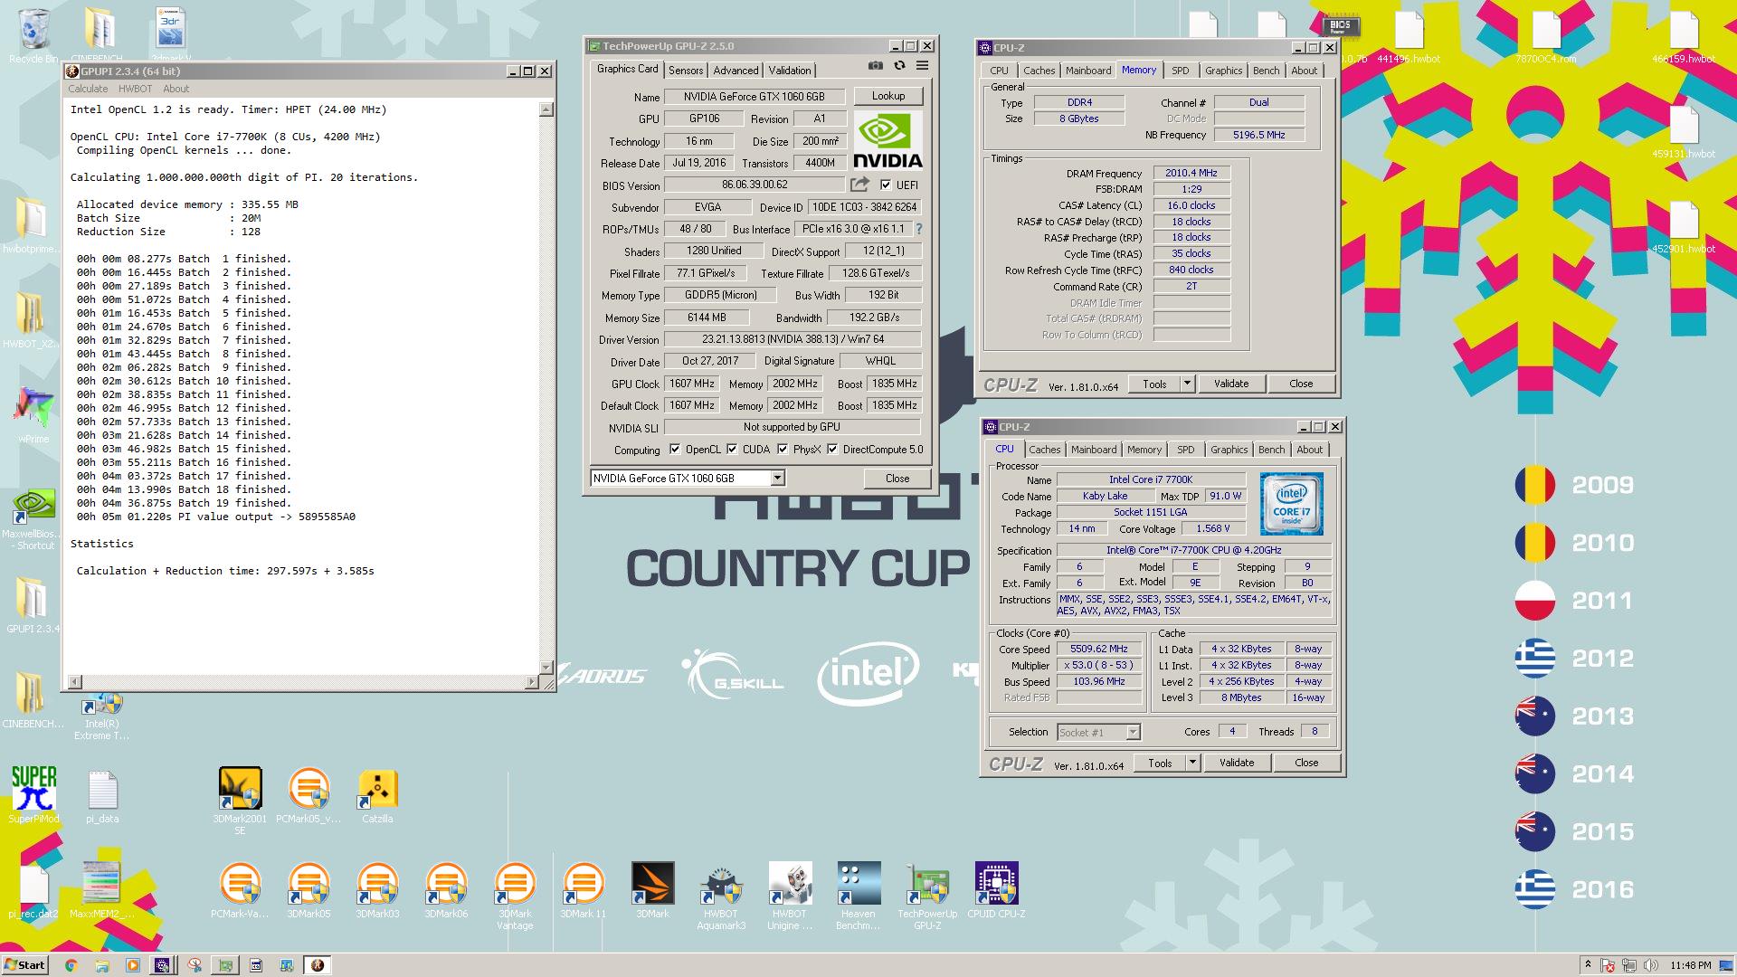
Task: Click the volume speaker tray icon
Action: [x=1651, y=965]
